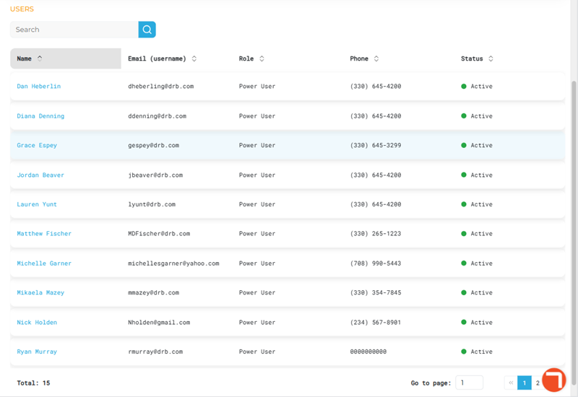The image size is (578, 397).
Task: Go to page 2 of users
Action: [538, 383]
